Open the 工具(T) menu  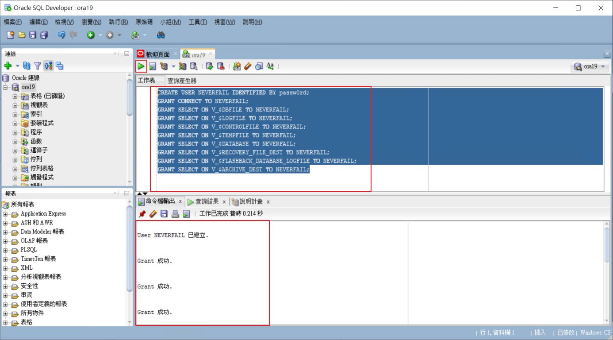pyautogui.click(x=198, y=22)
